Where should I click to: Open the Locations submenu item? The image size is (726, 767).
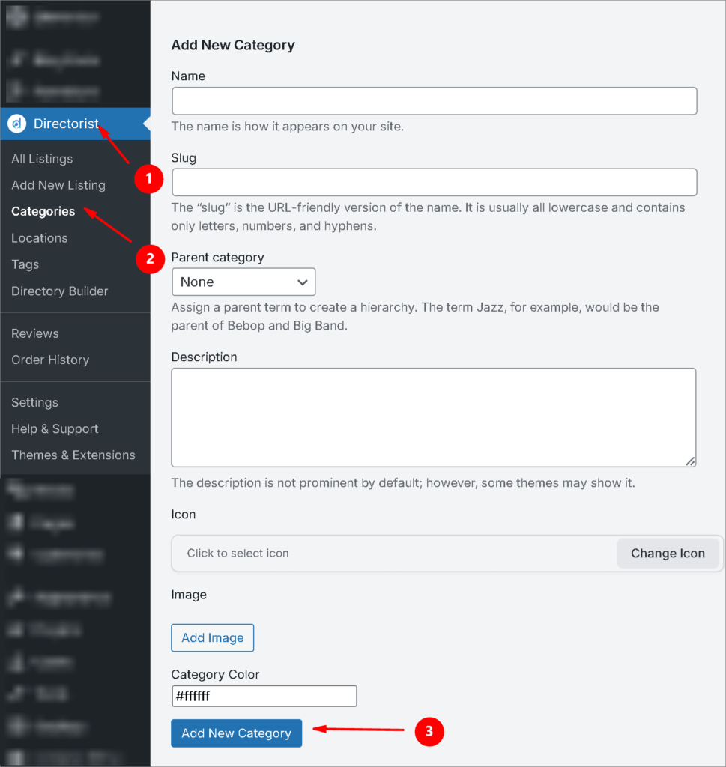[40, 238]
